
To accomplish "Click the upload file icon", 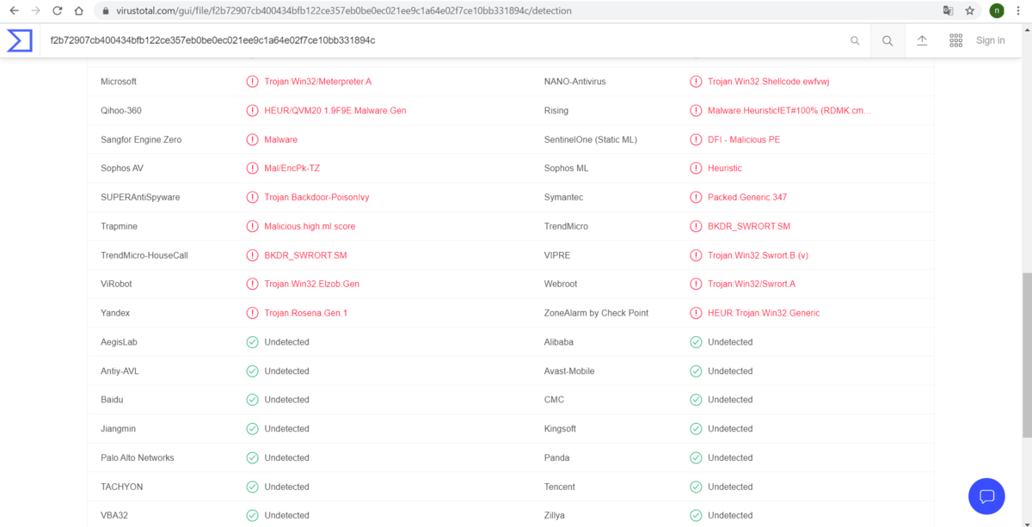I will point(922,40).
